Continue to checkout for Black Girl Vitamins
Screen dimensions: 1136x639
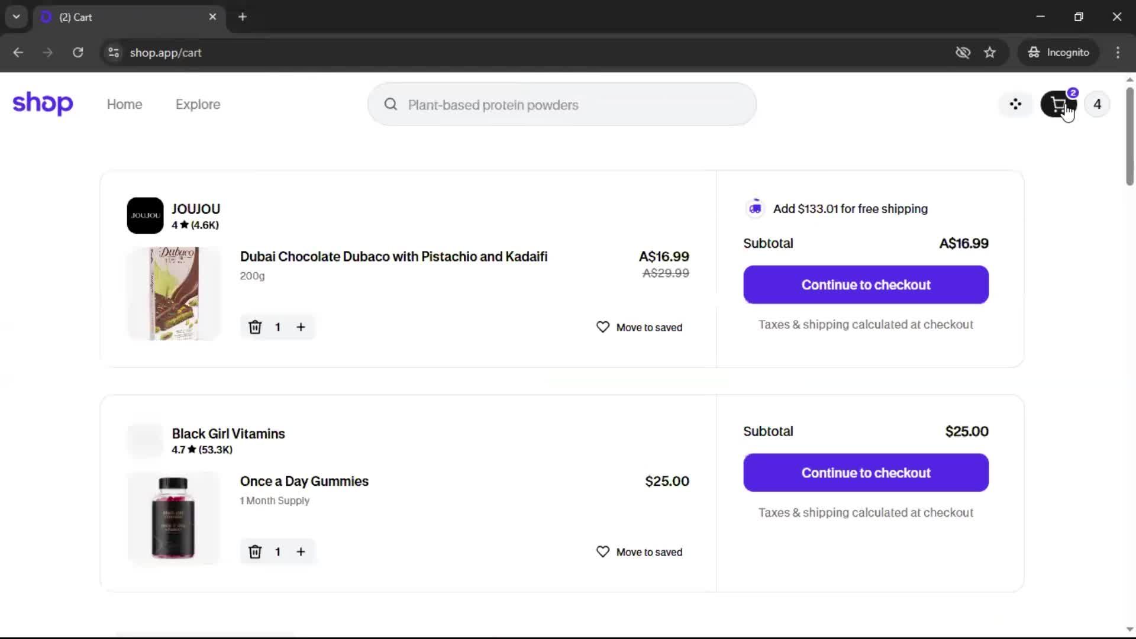(866, 473)
